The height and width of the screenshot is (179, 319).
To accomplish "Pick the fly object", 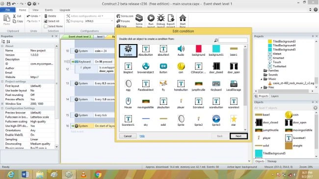I will tap(163, 86).
